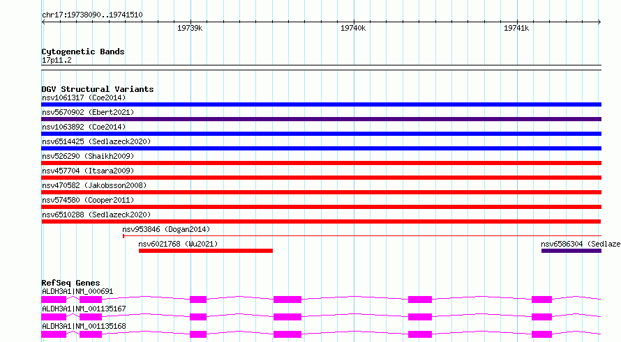This screenshot has height=342, width=621.
Task: Open variant nsv6510288 (Sedlazeck2020) label
Action: tap(96, 215)
